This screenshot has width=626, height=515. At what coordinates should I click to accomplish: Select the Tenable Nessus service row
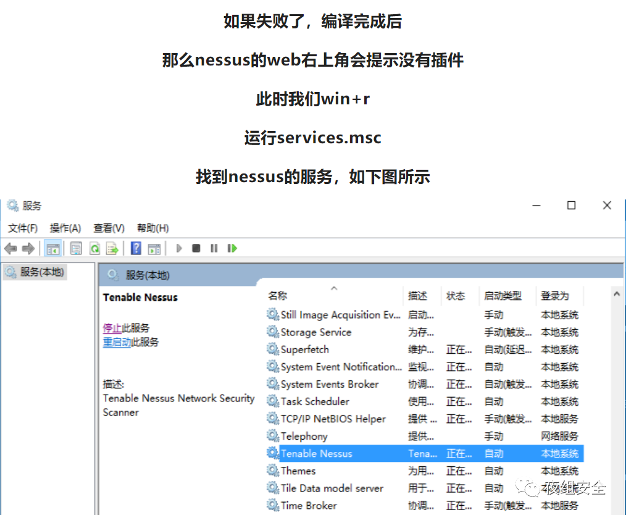pyautogui.click(x=424, y=453)
